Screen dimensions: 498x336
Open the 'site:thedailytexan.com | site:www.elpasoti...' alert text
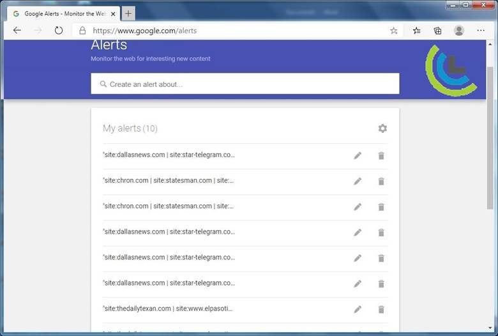tap(168, 309)
